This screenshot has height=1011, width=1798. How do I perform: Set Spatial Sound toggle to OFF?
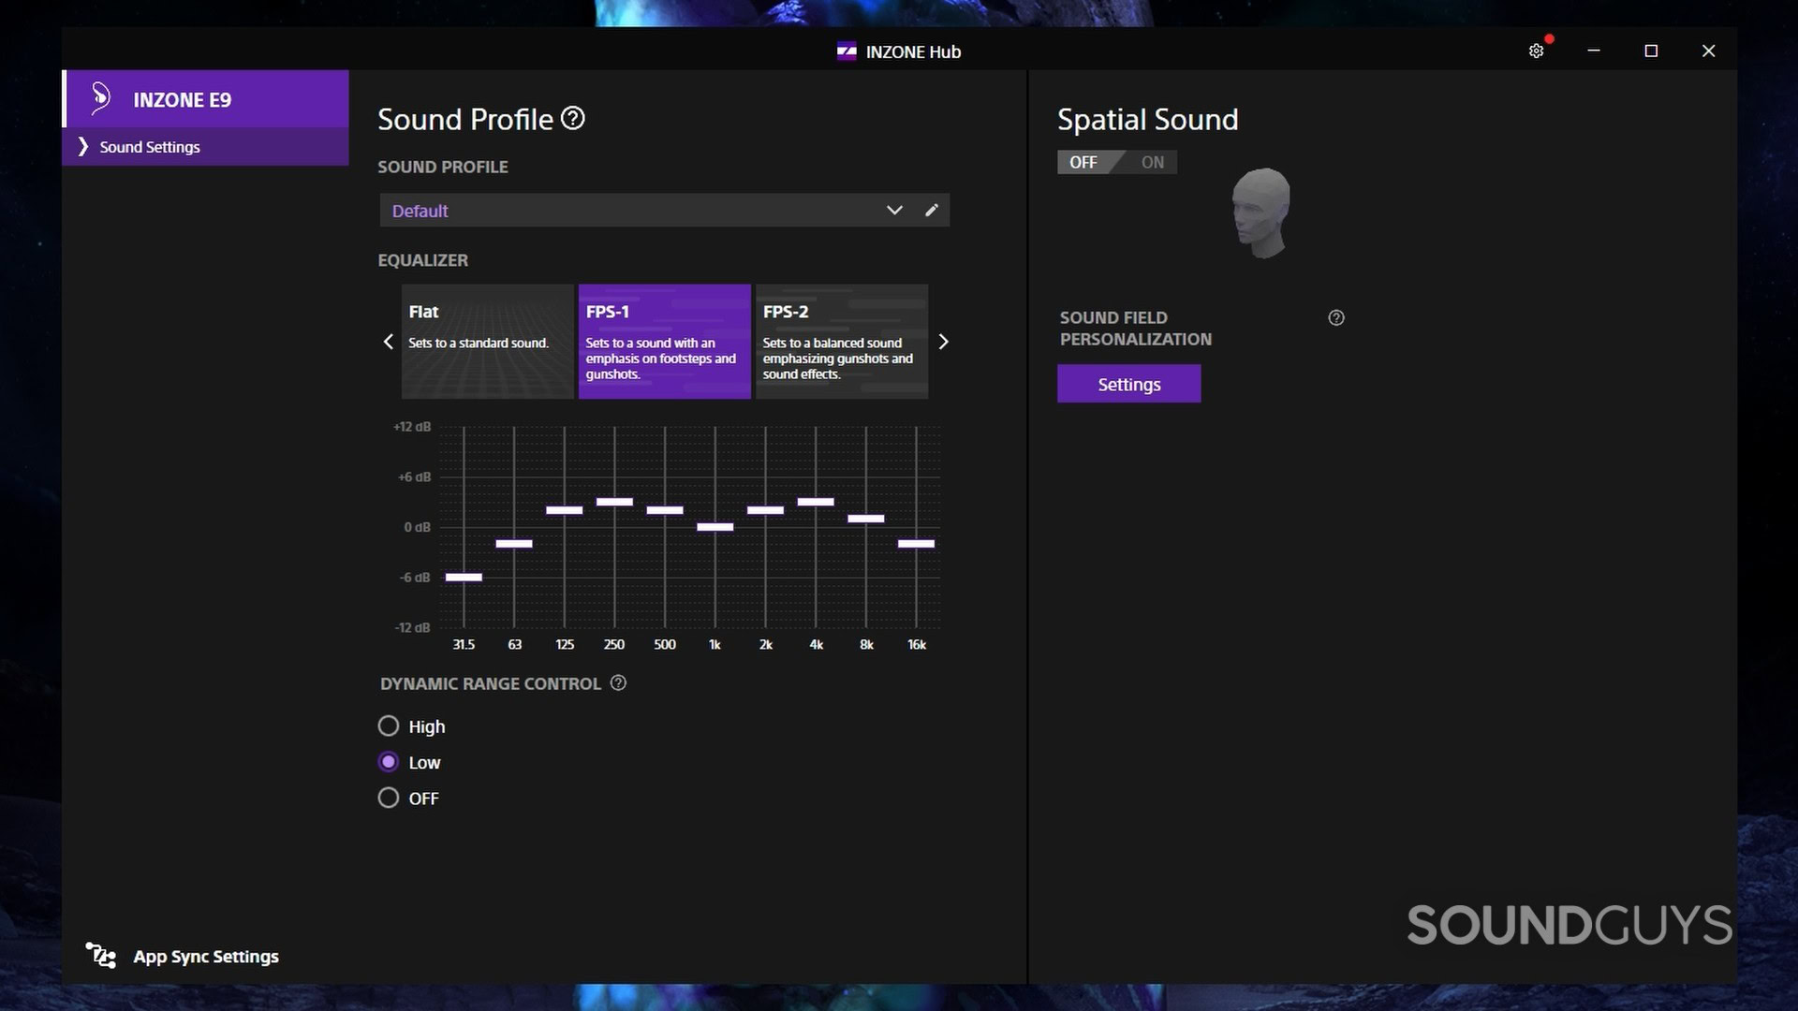[x=1083, y=162]
